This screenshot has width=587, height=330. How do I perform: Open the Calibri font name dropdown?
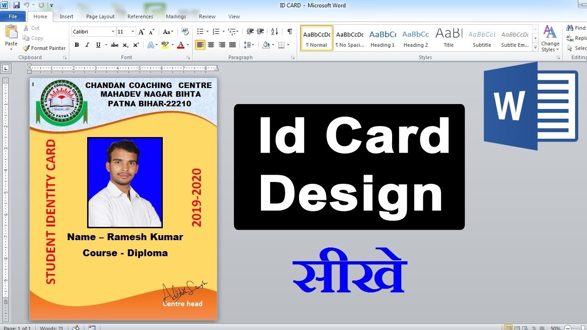pos(113,32)
